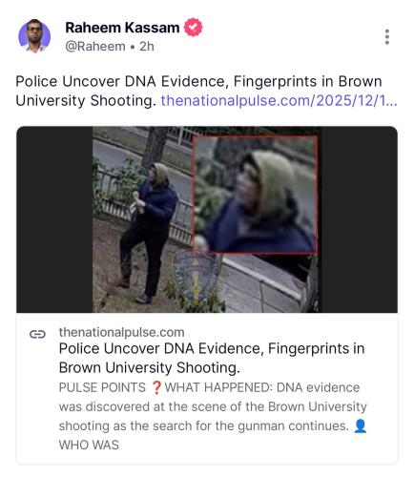
Task: Click the WHO WAS trailing card text
Action: click(89, 445)
